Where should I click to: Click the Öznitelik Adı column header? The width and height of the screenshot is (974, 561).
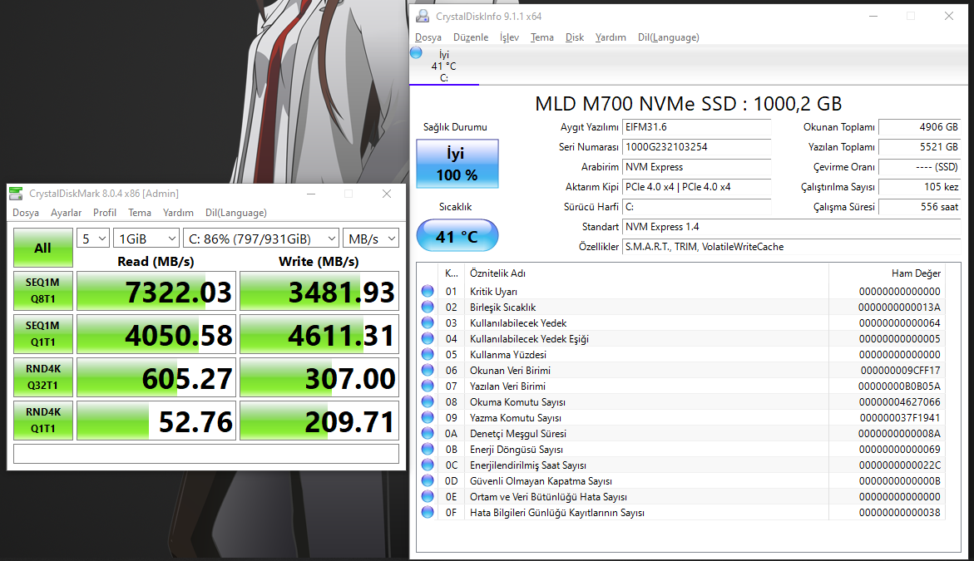(646, 273)
